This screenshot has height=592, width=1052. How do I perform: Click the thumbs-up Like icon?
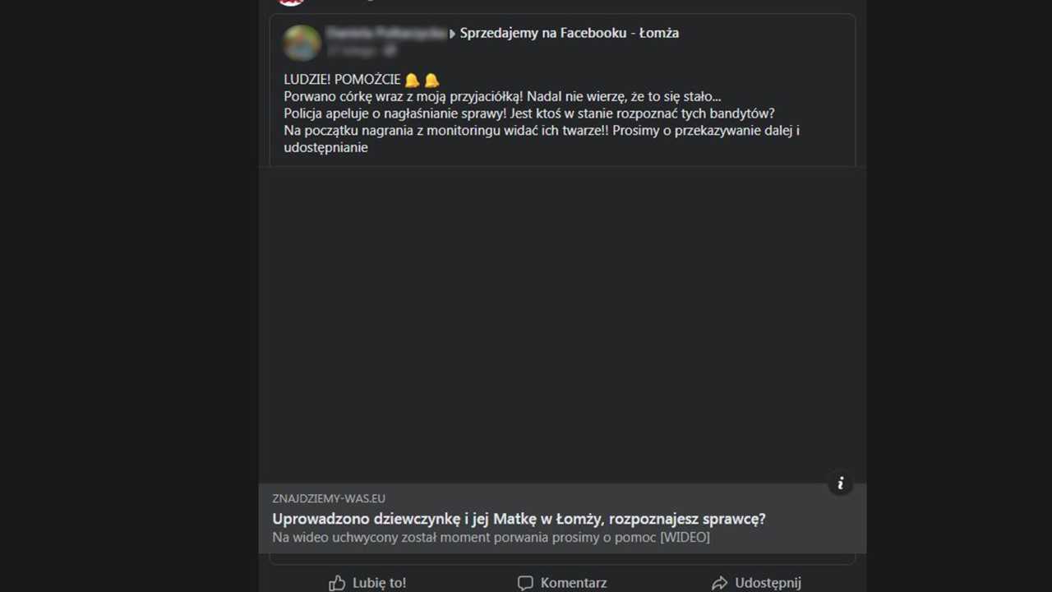point(337,583)
